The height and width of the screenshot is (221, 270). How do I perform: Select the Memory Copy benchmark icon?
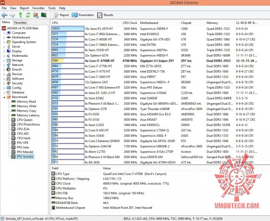tap(13, 111)
